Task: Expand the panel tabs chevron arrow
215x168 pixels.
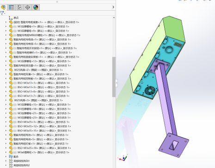Action: tap(113, 7)
